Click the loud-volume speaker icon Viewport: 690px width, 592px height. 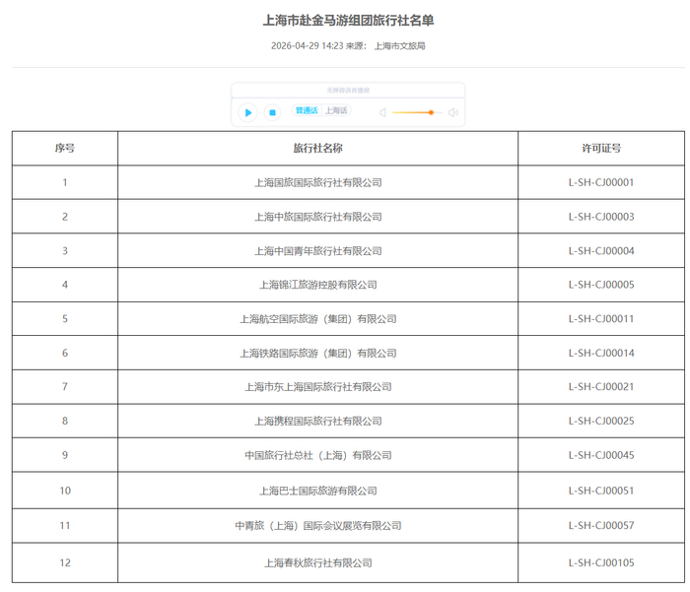click(x=453, y=112)
